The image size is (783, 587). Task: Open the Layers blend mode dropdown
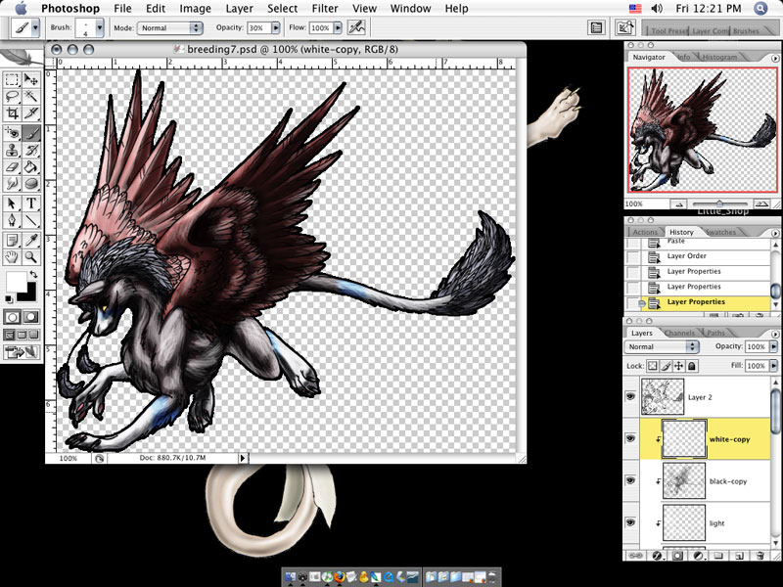point(662,346)
